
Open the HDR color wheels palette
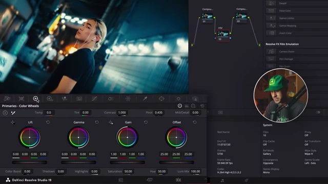[x=50, y=99]
